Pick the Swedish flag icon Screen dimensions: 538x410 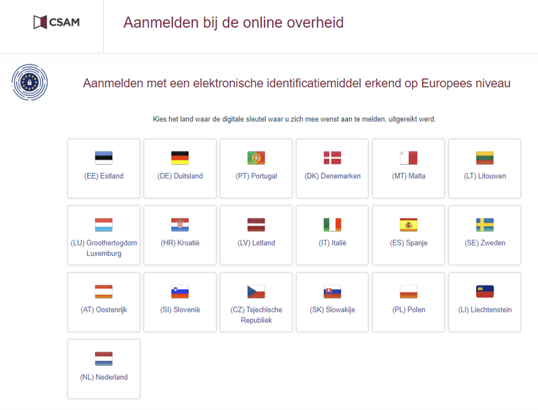point(484,225)
